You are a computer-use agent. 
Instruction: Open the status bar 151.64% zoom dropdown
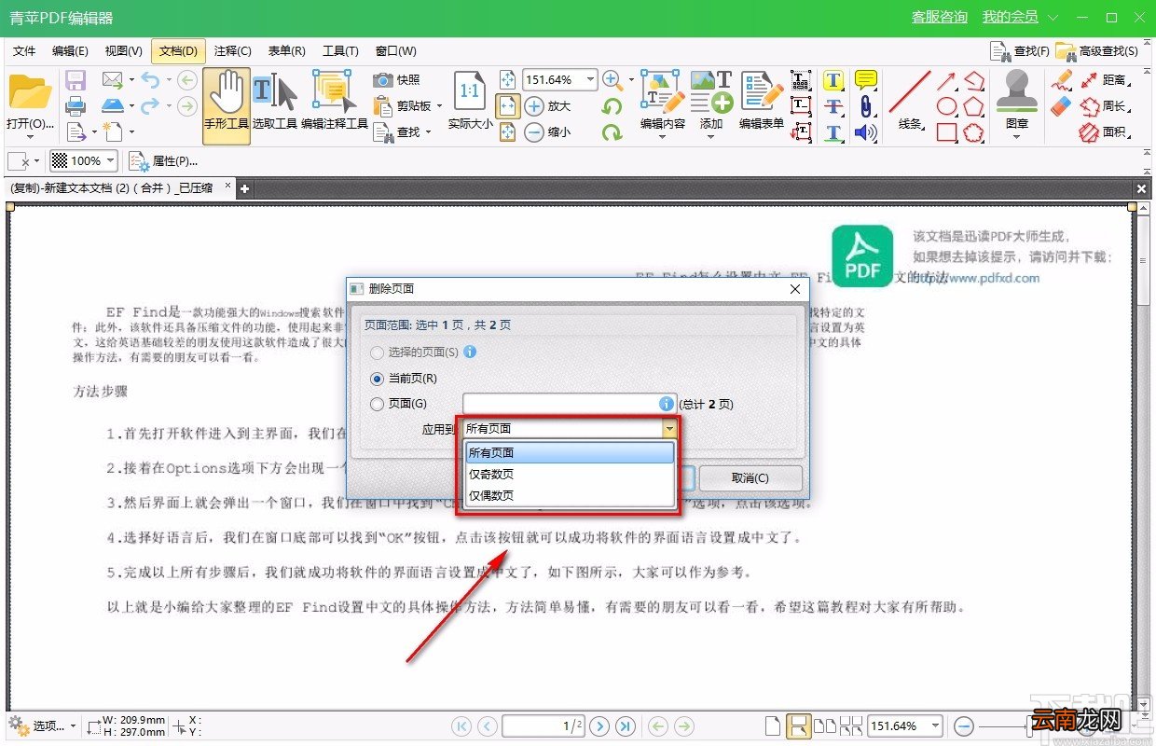pos(935,725)
